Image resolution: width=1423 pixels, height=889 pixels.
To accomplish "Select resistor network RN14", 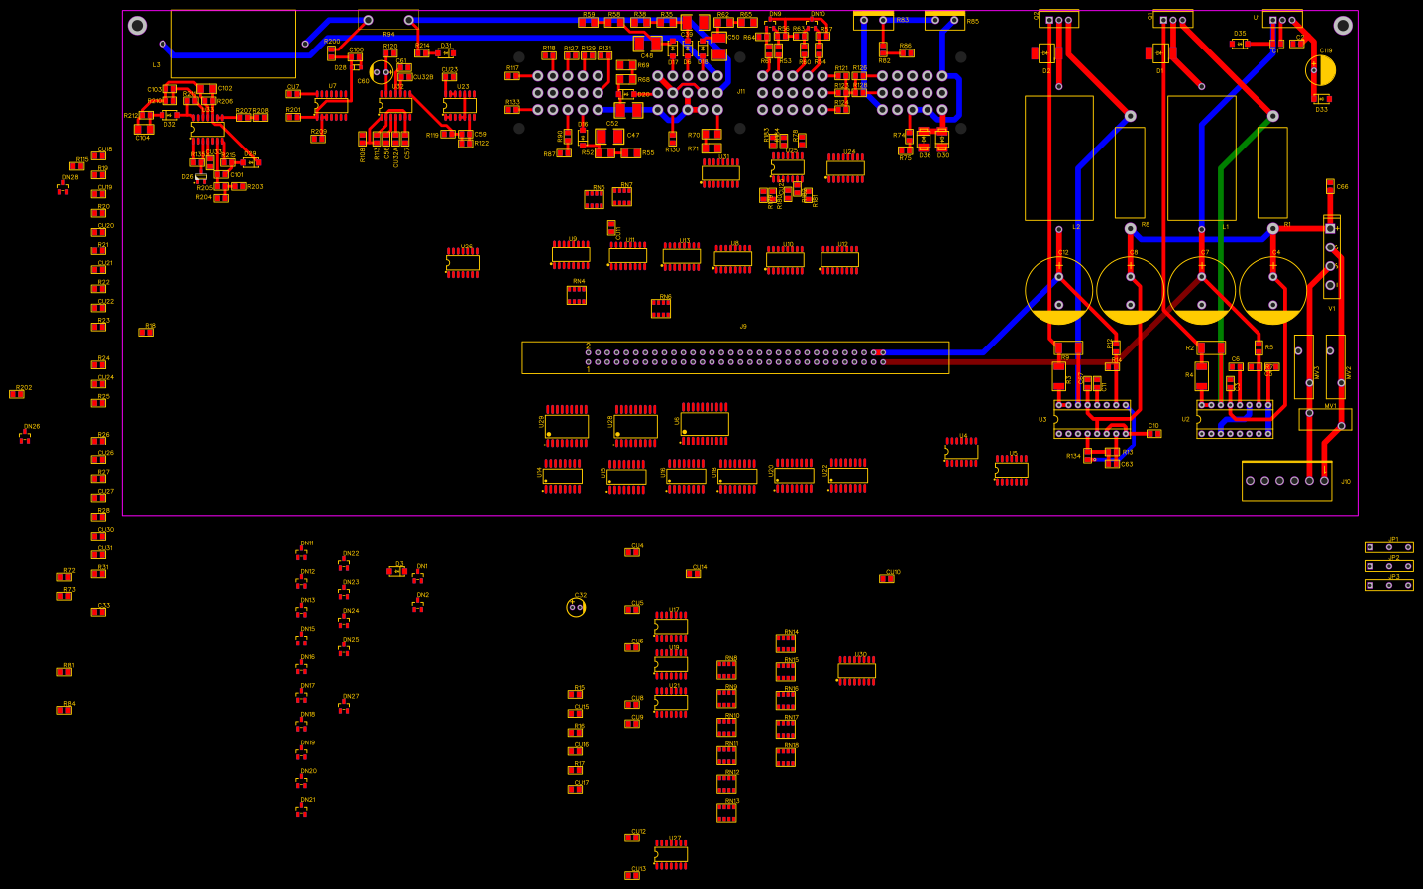I will [786, 643].
